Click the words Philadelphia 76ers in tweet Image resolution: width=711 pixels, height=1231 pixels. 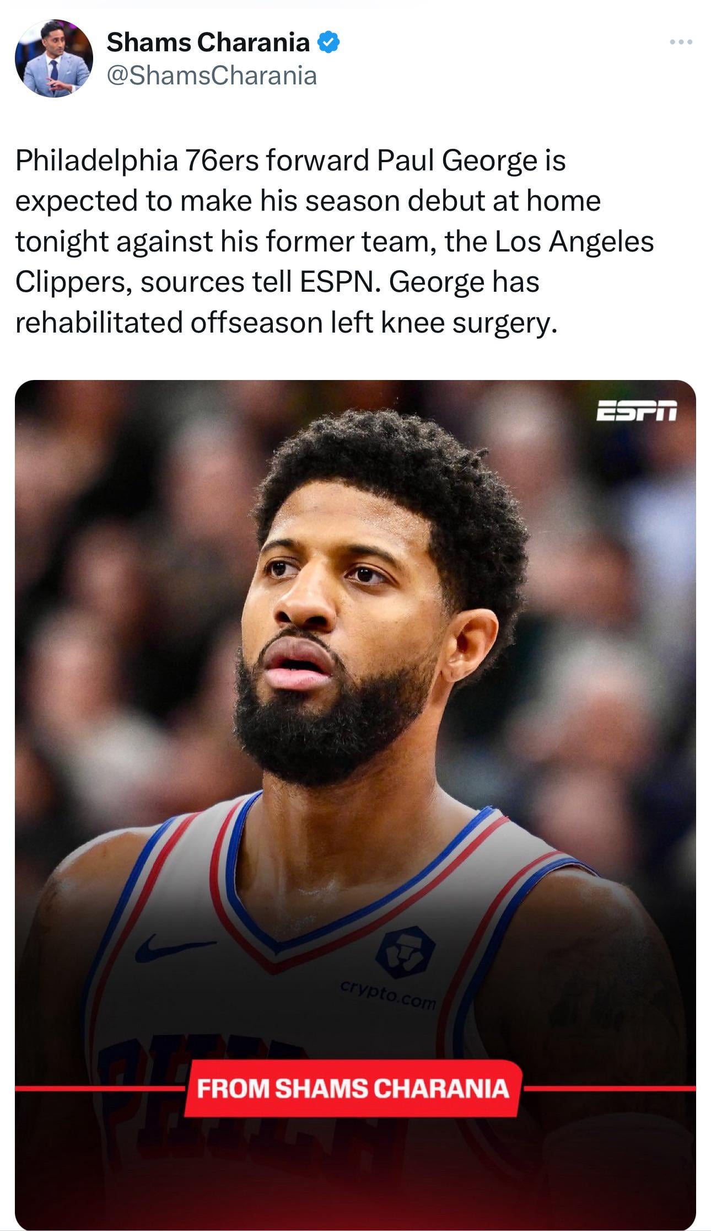(137, 161)
